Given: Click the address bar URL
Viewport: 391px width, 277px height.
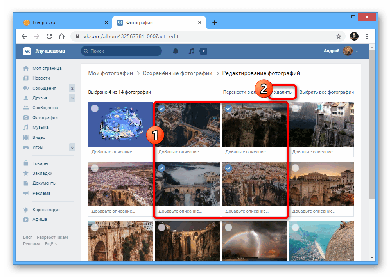Looking at the screenshot, I should 131,36.
